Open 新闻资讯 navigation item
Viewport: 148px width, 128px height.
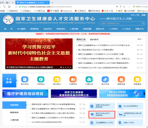[x=34, y=29]
